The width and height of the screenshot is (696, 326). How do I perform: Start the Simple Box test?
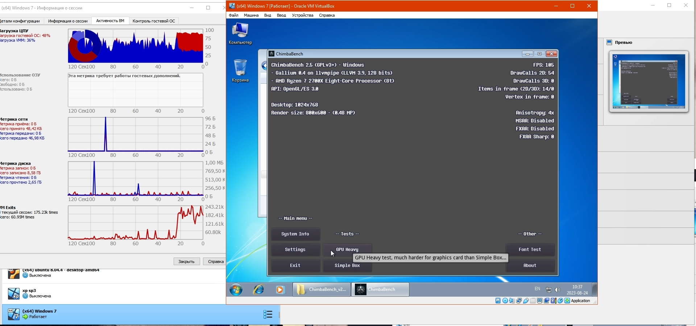347,266
